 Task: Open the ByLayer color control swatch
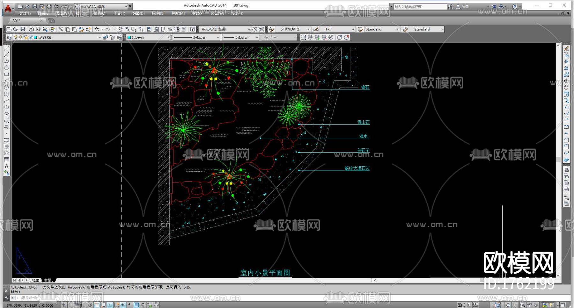(x=148, y=37)
